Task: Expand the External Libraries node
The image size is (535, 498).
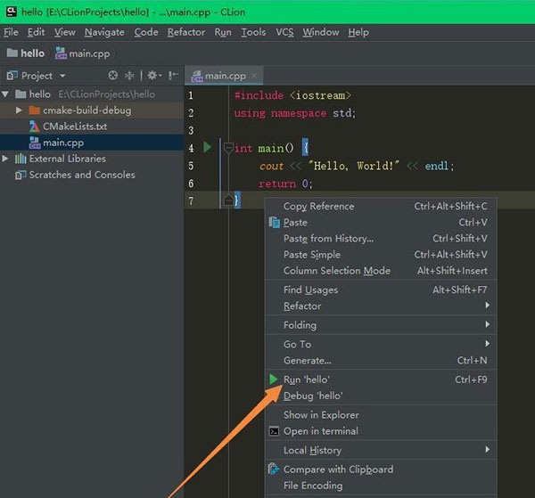Action: coord(6,159)
